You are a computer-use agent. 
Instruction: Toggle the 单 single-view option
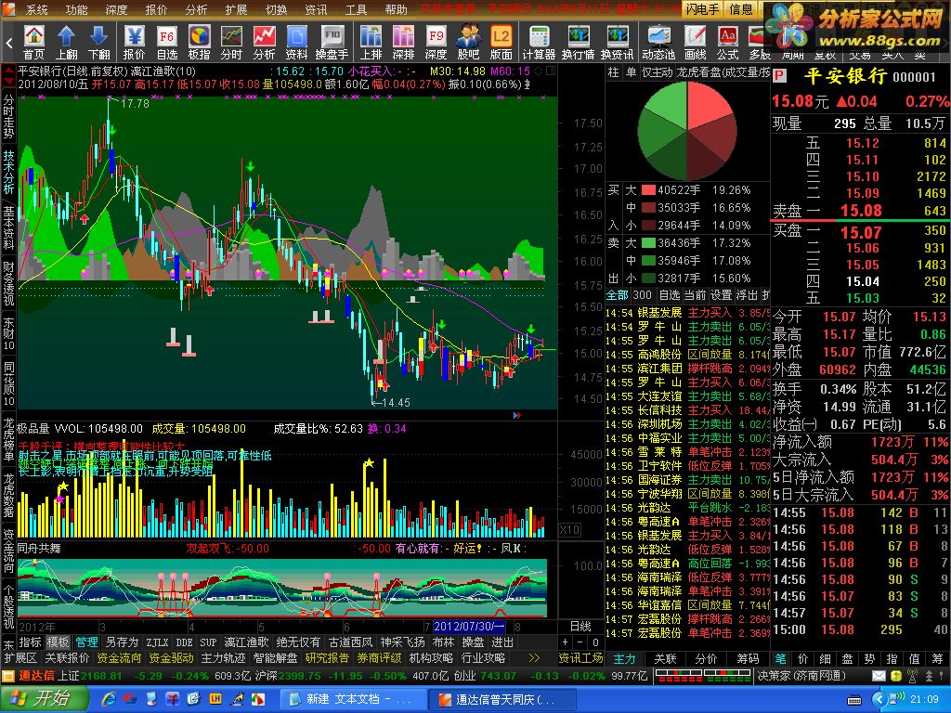(x=631, y=72)
